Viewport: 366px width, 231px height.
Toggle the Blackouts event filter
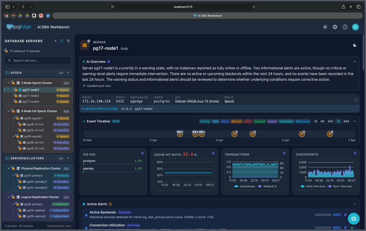click(303, 121)
